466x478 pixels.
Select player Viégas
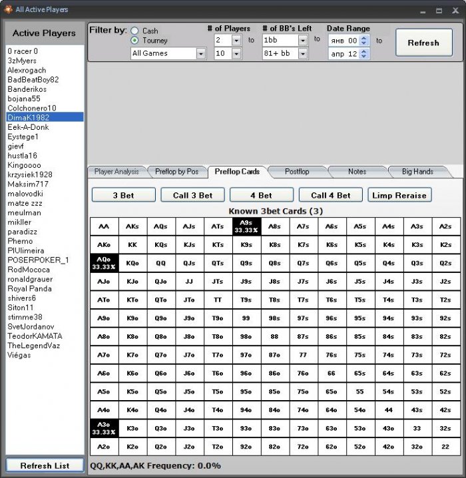45,355
